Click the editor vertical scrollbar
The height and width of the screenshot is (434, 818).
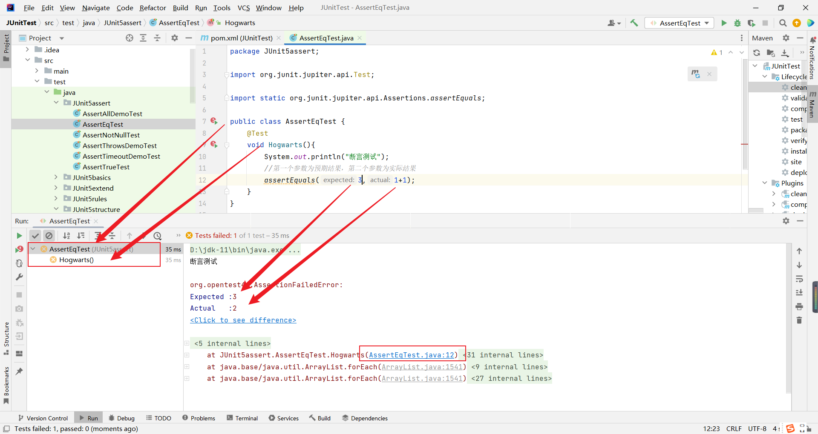pyautogui.click(x=745, y=115)
